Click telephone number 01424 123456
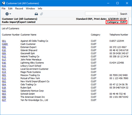 click(117, 63)
